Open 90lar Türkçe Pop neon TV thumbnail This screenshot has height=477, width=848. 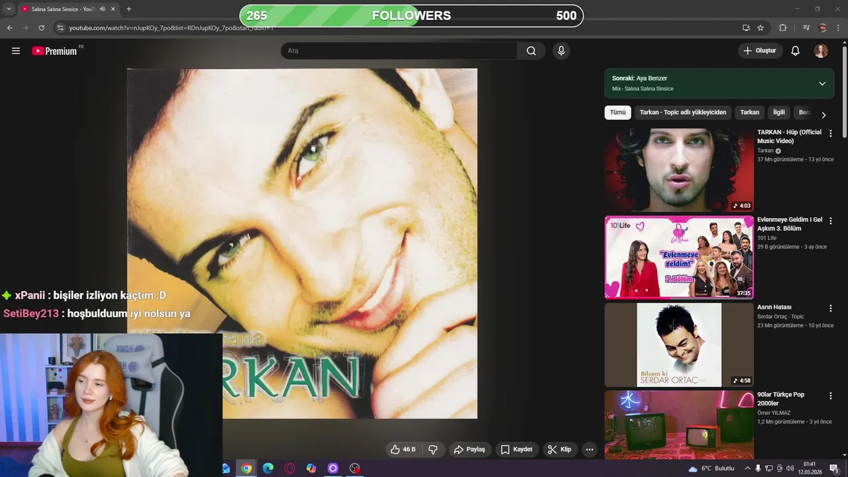tap(679, 425)
